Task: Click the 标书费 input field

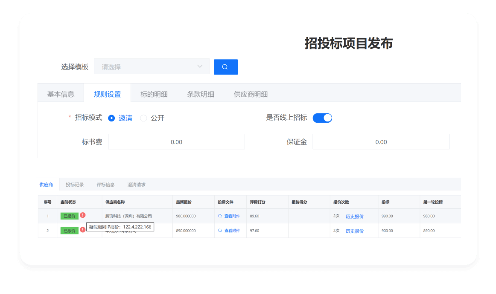Action: click(177, 141)
